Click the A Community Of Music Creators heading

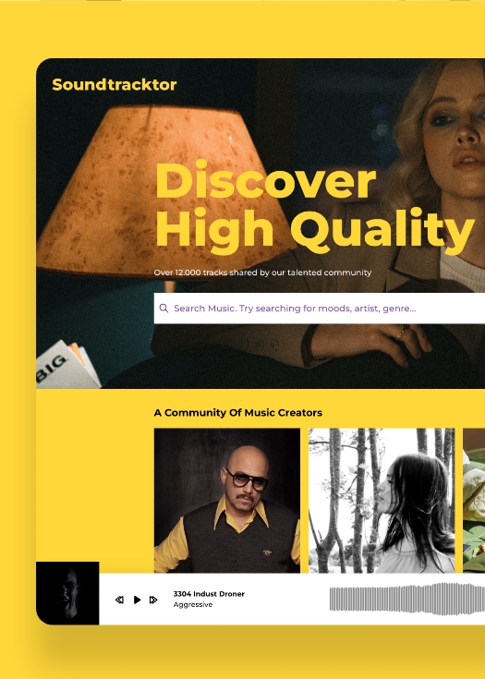[x=238, y=413]
